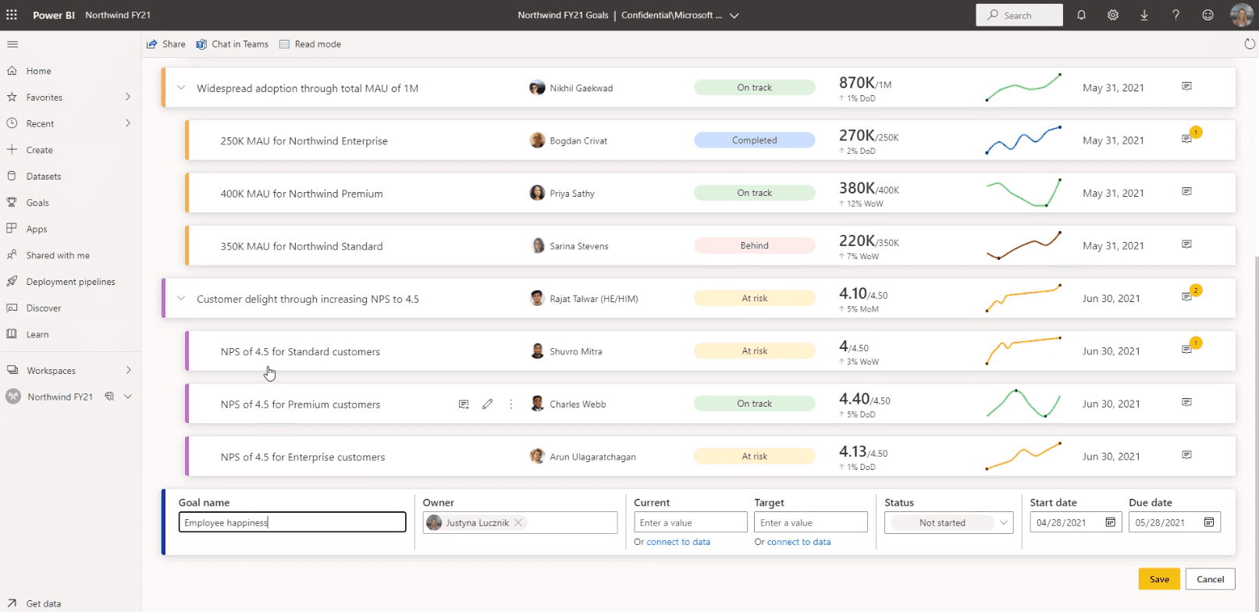Expand the Recent flyout chevron
Viewport: 1259px width, 612px height.
128,123
